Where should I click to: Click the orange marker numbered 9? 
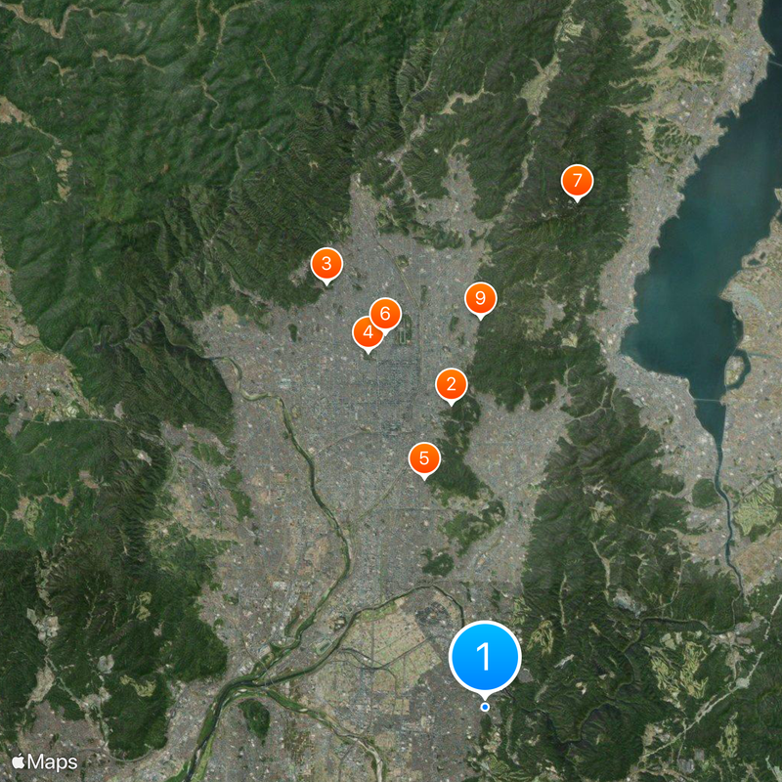tap(480, 295)
